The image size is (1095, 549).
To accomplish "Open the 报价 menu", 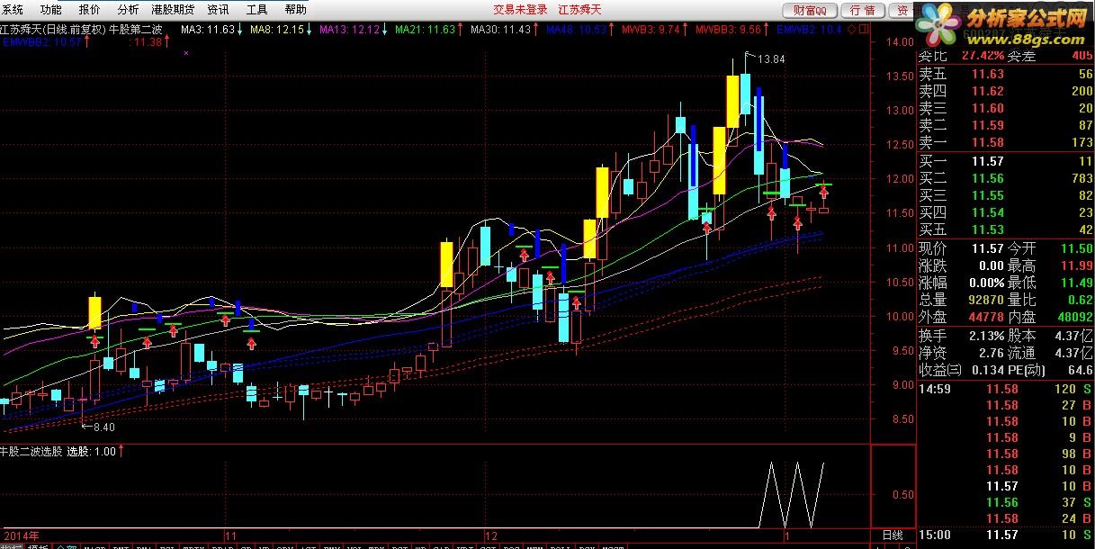I will click(x=90, y=10).
